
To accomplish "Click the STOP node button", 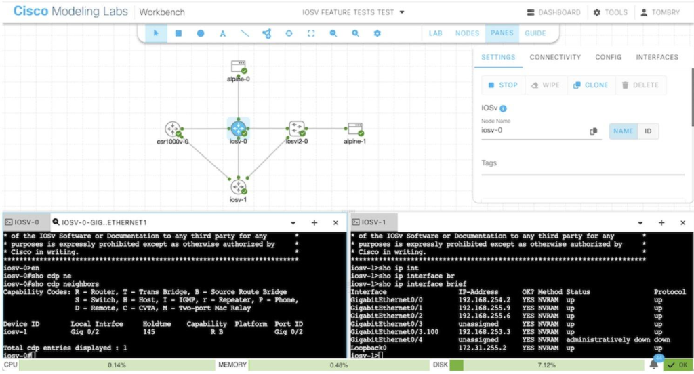I will coord(504,85).
